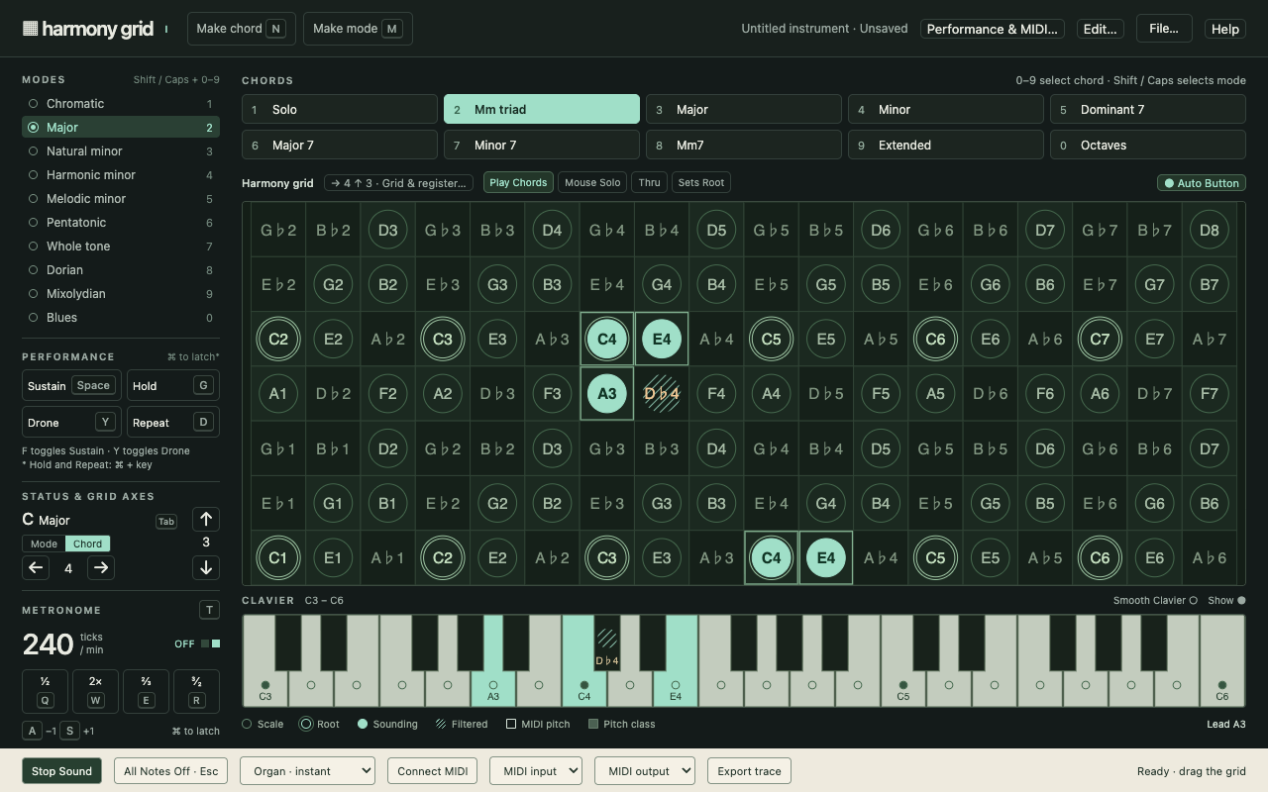Click the D8 note cell
The height and width of the screenshot is (792, 1268).
pyautogui.click(x=1210, y=230)
